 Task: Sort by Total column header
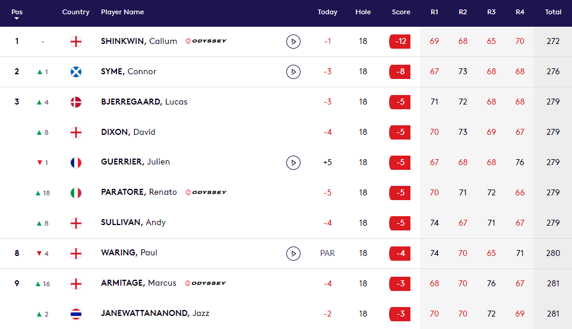click(x=553, y=12)
